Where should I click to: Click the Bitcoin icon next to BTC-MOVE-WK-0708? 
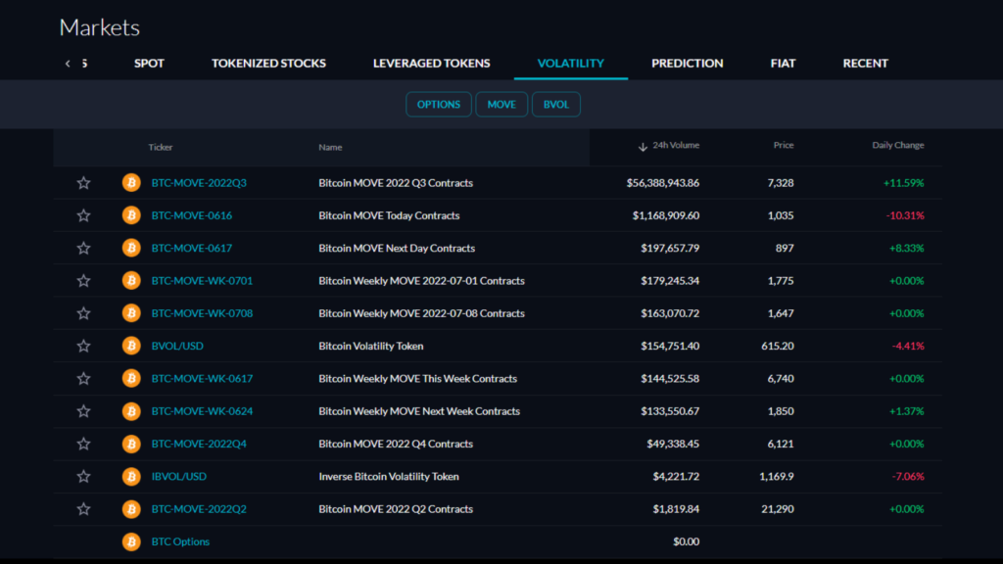[x=130, y=312]
